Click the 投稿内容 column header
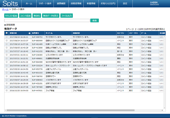 pyautogui.click(x=94, y=33)
